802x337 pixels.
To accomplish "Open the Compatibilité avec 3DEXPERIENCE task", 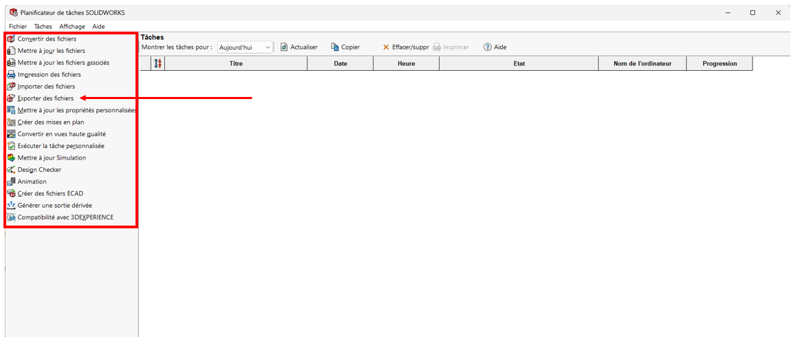I will [65, 217].
